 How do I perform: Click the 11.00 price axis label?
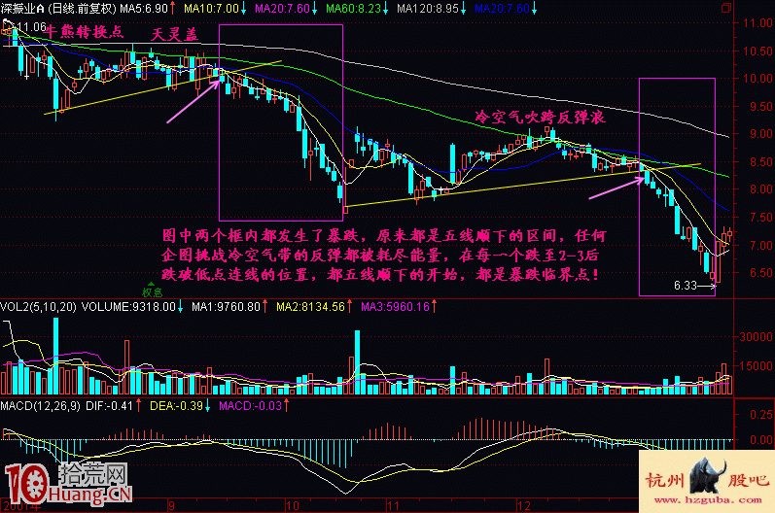(757, 22)
